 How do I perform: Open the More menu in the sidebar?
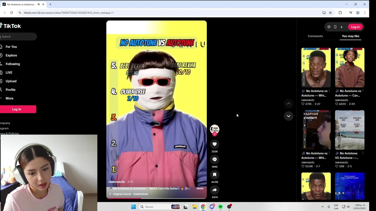click(x=9, y=98)
